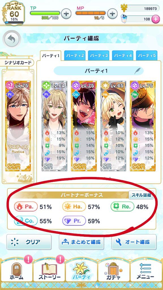Open the ホーム door icon
The height and width of the screenshot is (290, 163).
coord(16,271)
